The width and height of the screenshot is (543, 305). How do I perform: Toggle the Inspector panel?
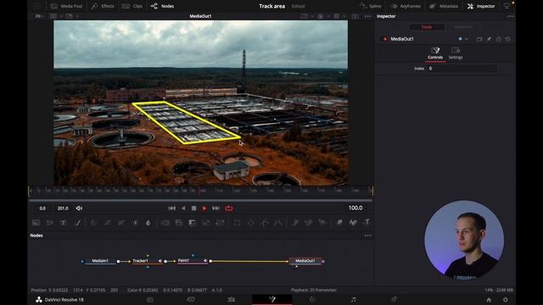click(481, 6)
